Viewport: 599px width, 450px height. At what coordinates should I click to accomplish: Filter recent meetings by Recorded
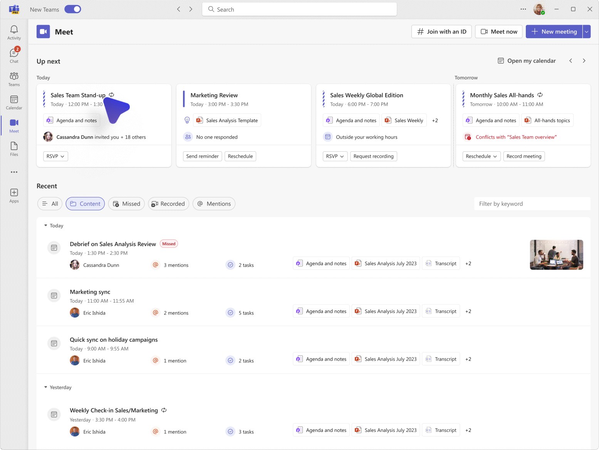pyautogui.click(x=168, y=204)
